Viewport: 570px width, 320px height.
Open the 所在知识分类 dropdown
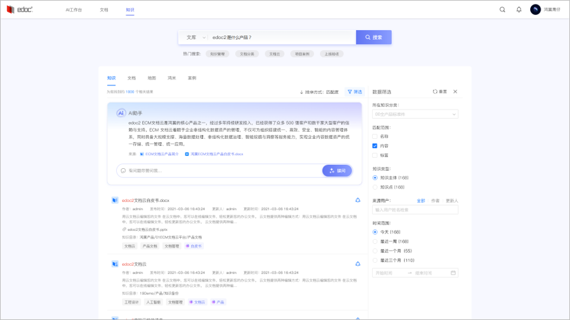[x=415, y=114]
